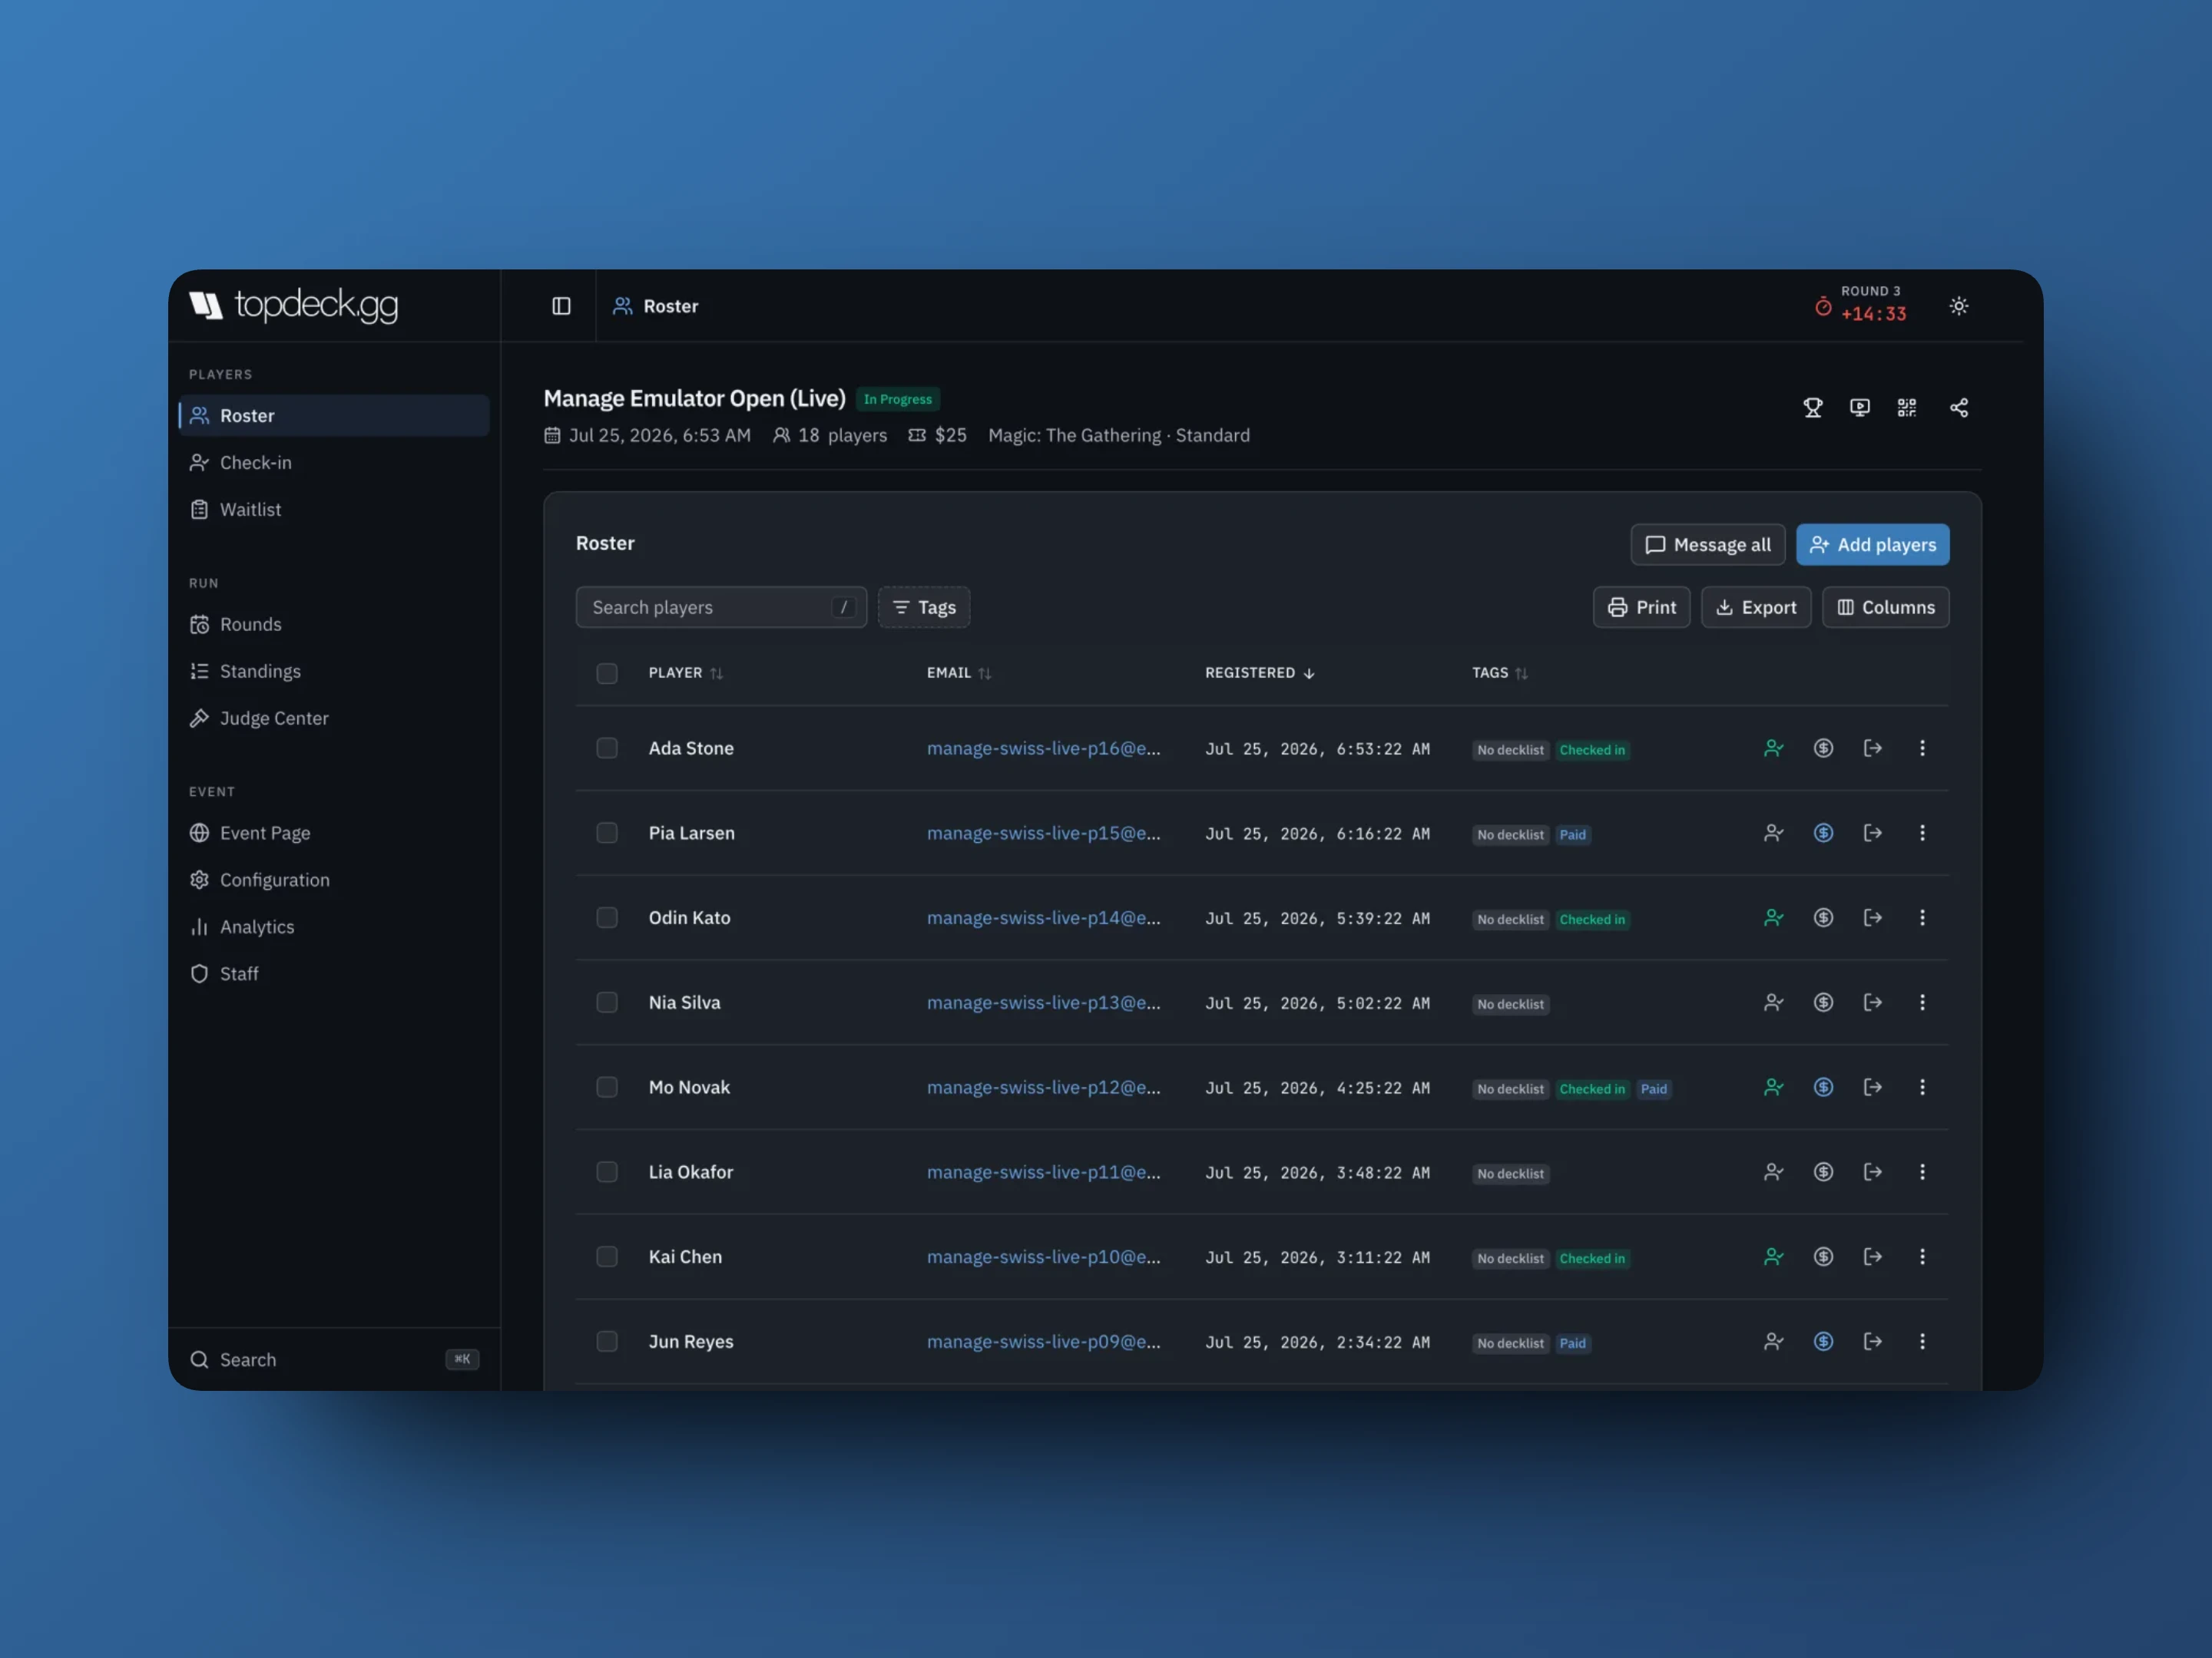Toggle paid dollar icon for Pia Larsen
The height and width of the screenshot is (1658, 2212).
pyautogui.click(x=1823, y=834)
